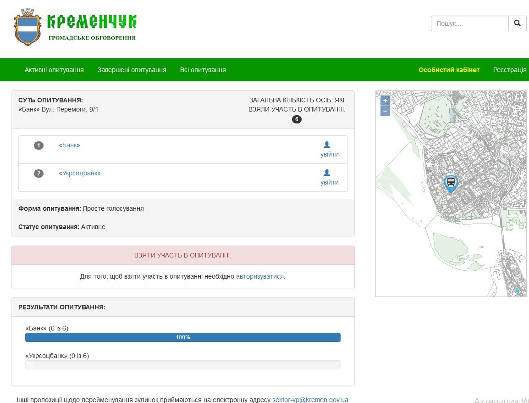
Task: Open the Завершені опитування menu item
Action: coord(132,70)
